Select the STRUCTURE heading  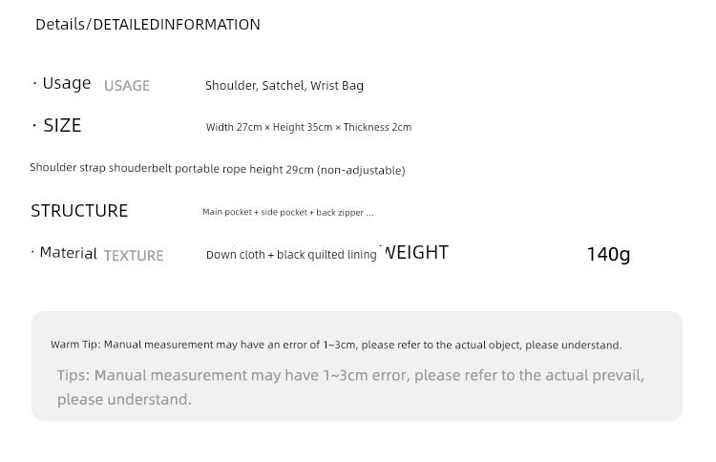79,211
